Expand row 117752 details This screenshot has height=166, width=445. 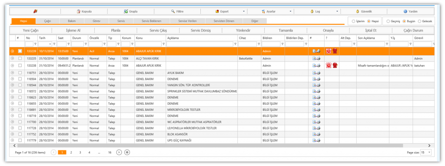(x=13, y=134)
